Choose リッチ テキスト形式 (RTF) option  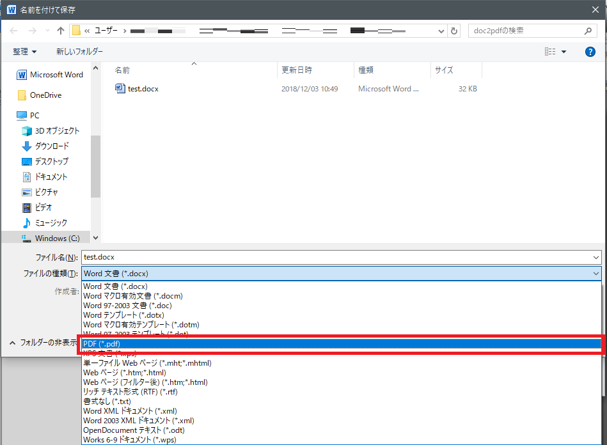pyautogui.click(x=342, y=391)
